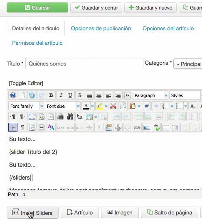Open Permisos del artículo tab
The height and width of the screenshot is (224, 202).
tap(37, 43)
